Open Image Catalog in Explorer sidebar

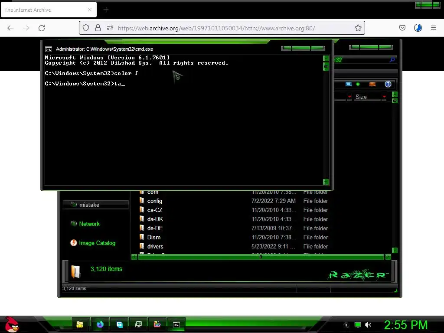pos(97,243)
